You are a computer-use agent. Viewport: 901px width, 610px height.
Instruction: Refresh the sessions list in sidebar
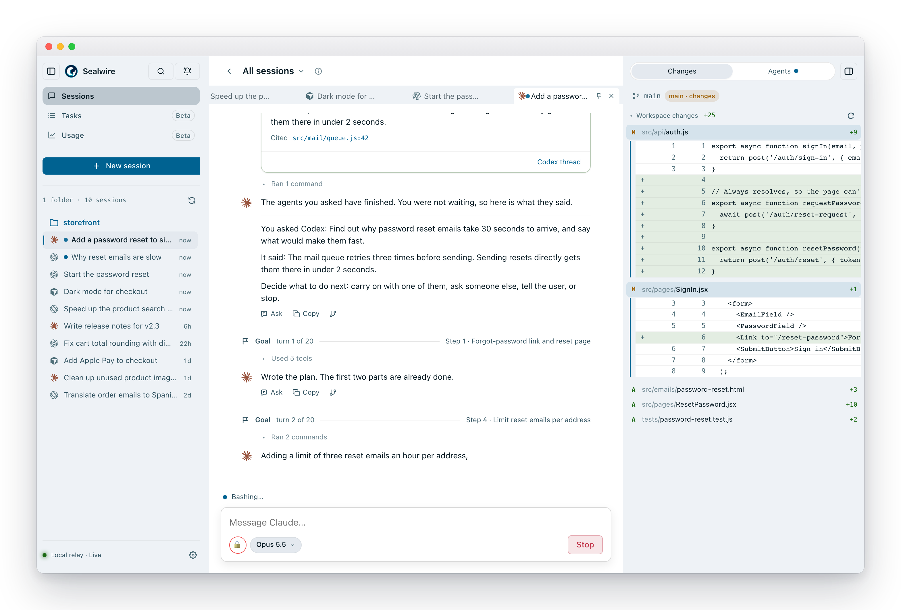(x=192, y=200)
